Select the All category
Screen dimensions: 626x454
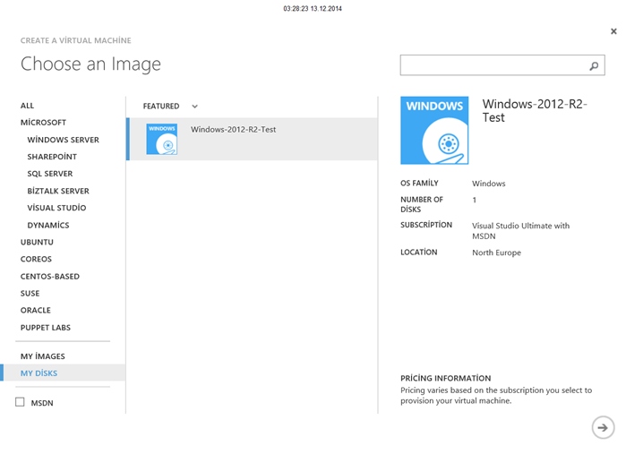27,106
